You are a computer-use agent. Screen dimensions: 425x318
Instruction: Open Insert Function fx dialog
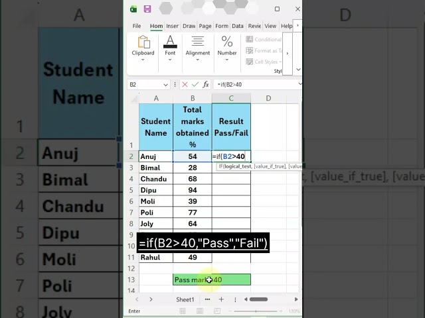[x=206, y=85]
